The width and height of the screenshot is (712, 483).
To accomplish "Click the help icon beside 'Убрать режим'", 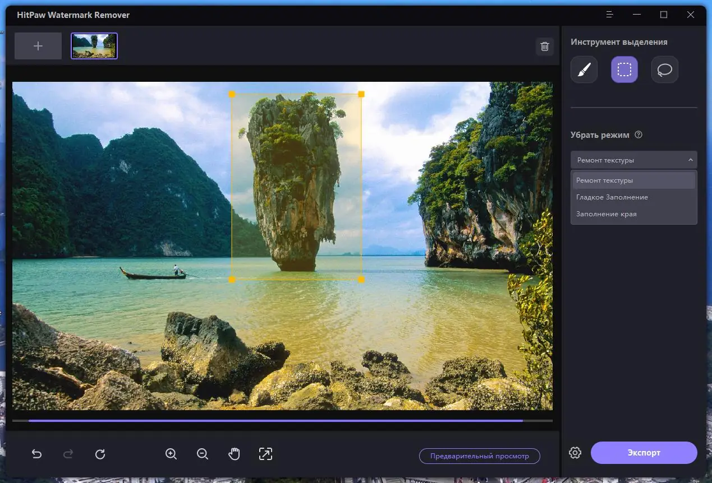I will point(638,135).
